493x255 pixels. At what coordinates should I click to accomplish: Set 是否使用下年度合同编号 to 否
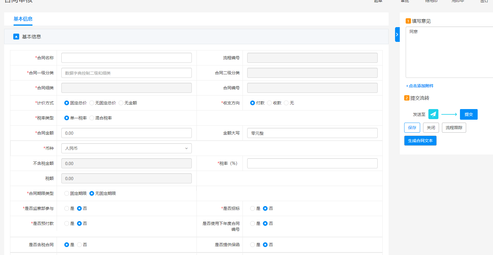(265, 223)
